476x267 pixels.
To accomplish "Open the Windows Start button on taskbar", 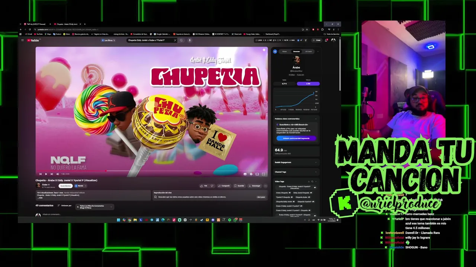I will coord(119,220).
